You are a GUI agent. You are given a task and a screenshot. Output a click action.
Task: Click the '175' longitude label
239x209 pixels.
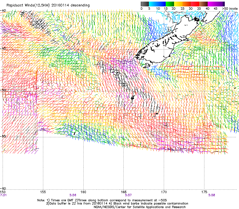pos(204,192)
